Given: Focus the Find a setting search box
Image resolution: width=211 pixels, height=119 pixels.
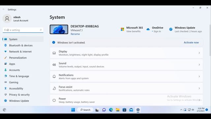Looking at the screenshot, I should tap(23, 30).
